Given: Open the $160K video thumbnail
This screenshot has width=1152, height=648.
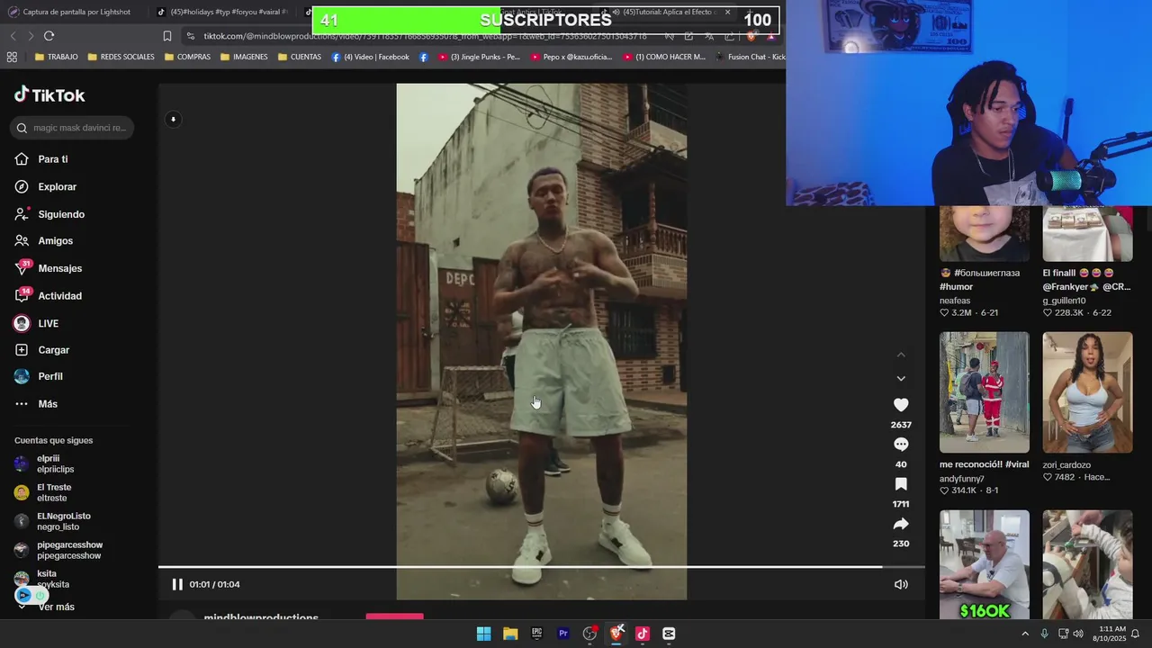Looking at the screenshot, I should pos(985,565).
